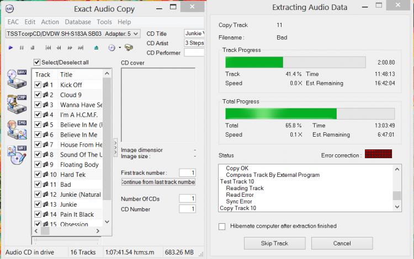Click the Pause playback button
Image resolution: width=414 pixels, height=259 pixels.
(x=22, y=48)
